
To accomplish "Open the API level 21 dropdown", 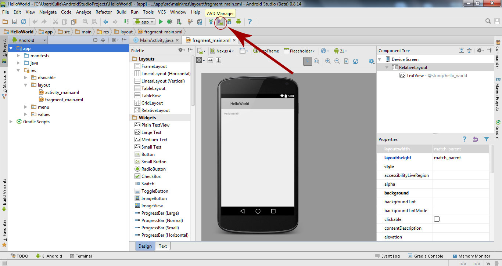I will click(x=341, y=51).
